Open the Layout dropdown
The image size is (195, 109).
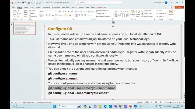click(33, 11)
